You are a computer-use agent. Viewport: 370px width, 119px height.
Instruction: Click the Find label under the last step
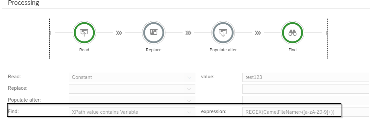(293, 50)
